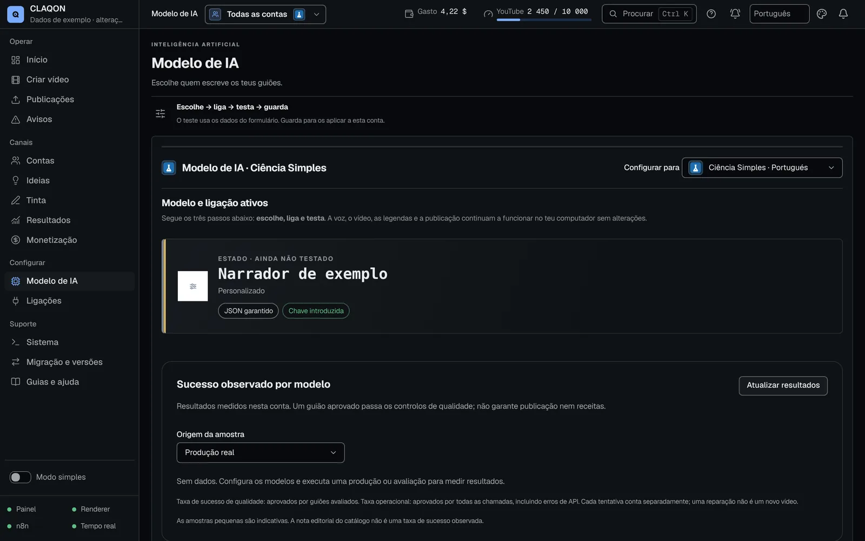Click the terminal icon beside Sistema
Image resolution: width=865 pixels, height=541 pixels.
coord(16,342)
